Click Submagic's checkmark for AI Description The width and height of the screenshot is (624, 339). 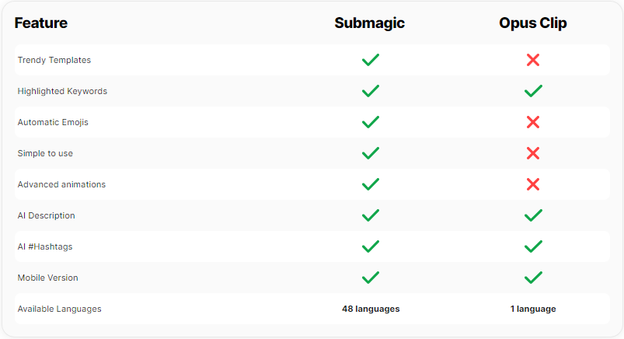371,215
